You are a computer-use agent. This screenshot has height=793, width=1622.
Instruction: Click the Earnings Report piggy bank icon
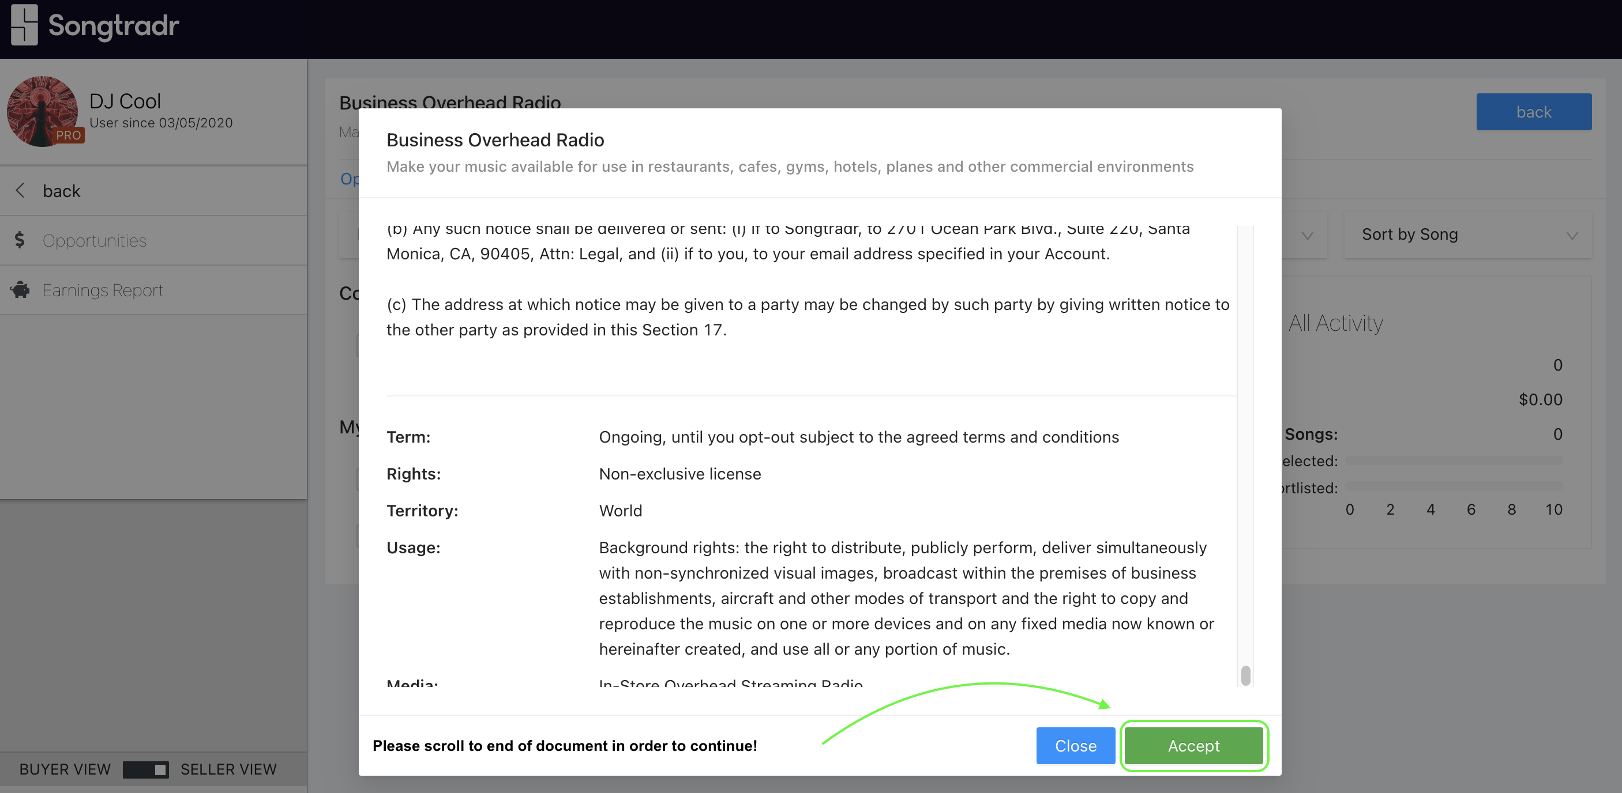click(20, 289)
